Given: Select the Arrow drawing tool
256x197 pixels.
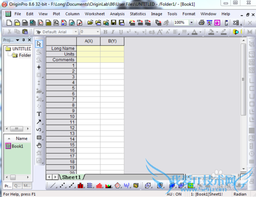Looking at the screenshot, I should point(39,122).
